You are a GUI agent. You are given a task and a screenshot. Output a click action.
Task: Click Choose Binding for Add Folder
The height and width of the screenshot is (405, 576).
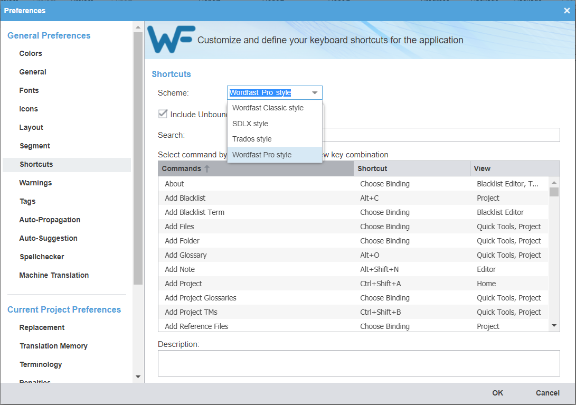tap(384, 241)
